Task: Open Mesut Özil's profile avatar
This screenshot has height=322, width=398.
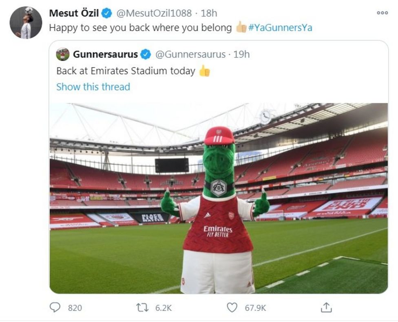Action: pos(26,23)
